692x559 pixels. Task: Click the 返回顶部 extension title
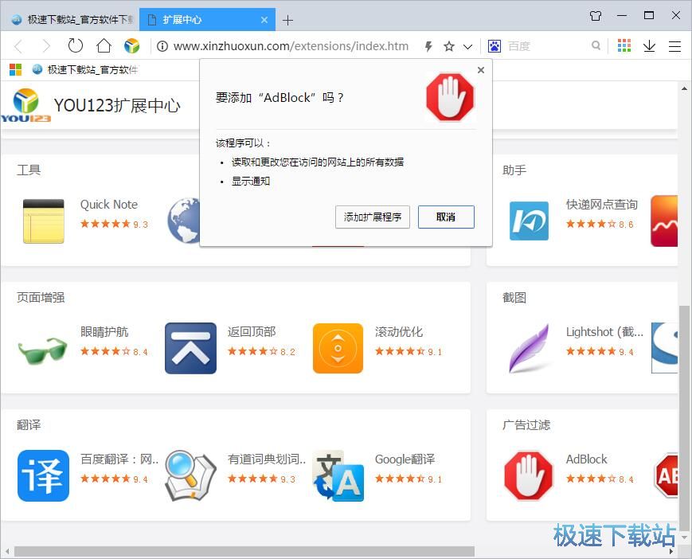pyautogui.click(x=252, y=332)
